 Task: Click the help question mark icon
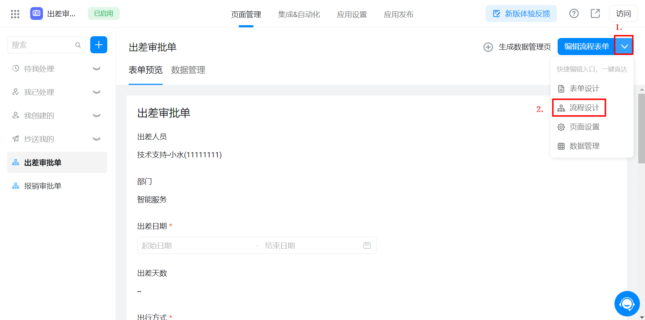coord(574,13)
